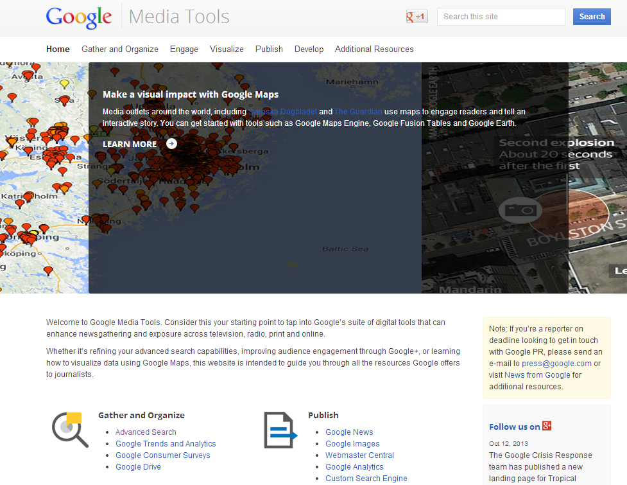Click the Oct 12, 2013 post date
The image size is (627, 485).
click(508, 444)
